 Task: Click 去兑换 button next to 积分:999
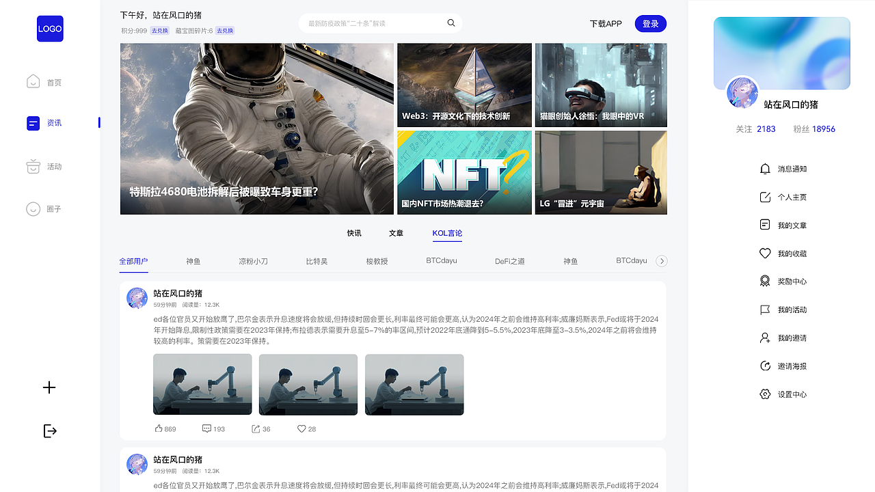160,31
